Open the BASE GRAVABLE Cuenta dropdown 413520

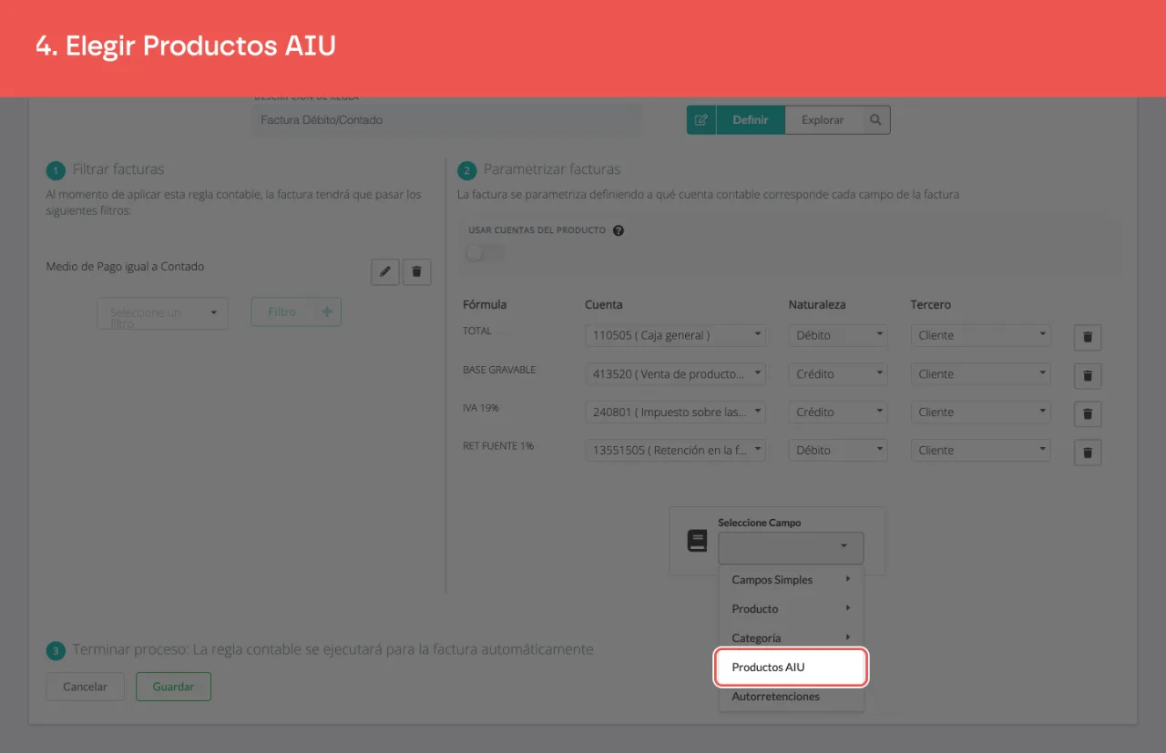[676, 373]
